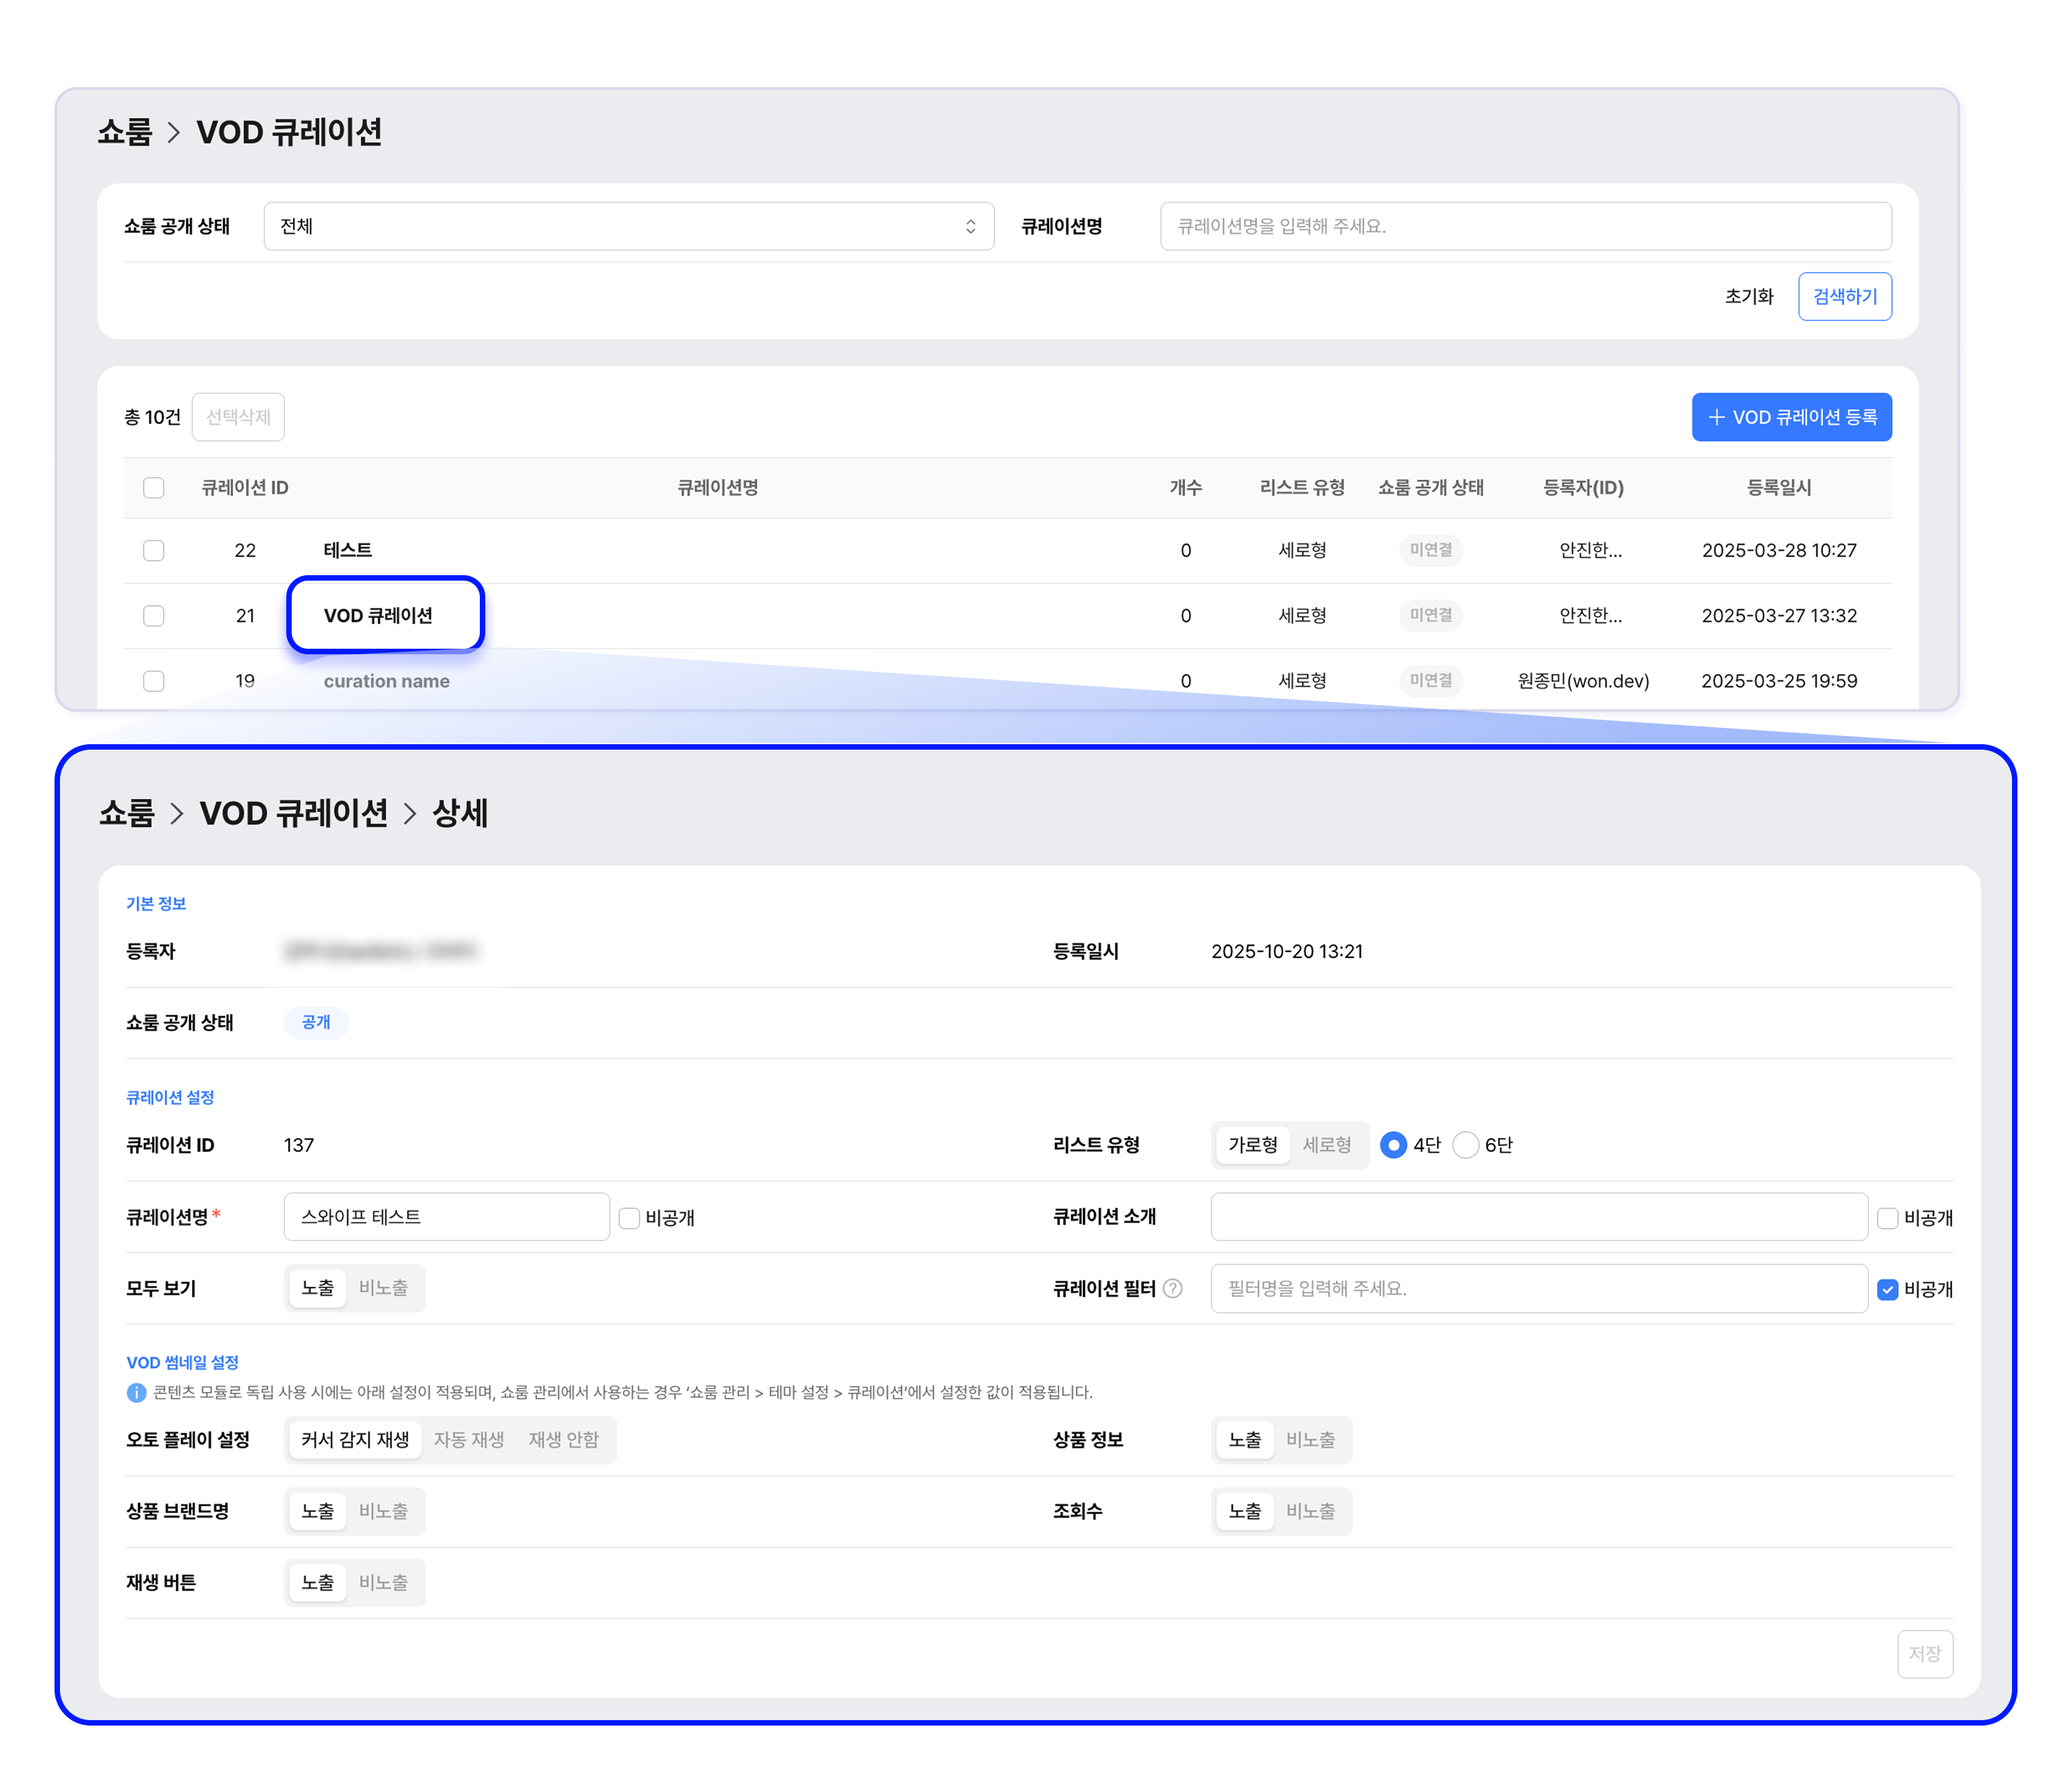
Task: Select the 4단 radio option
Action: tap(1393, 1145)
